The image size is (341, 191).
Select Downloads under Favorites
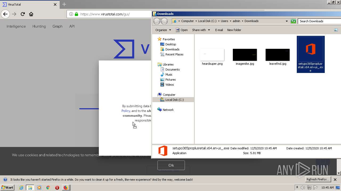click(170, 49)
